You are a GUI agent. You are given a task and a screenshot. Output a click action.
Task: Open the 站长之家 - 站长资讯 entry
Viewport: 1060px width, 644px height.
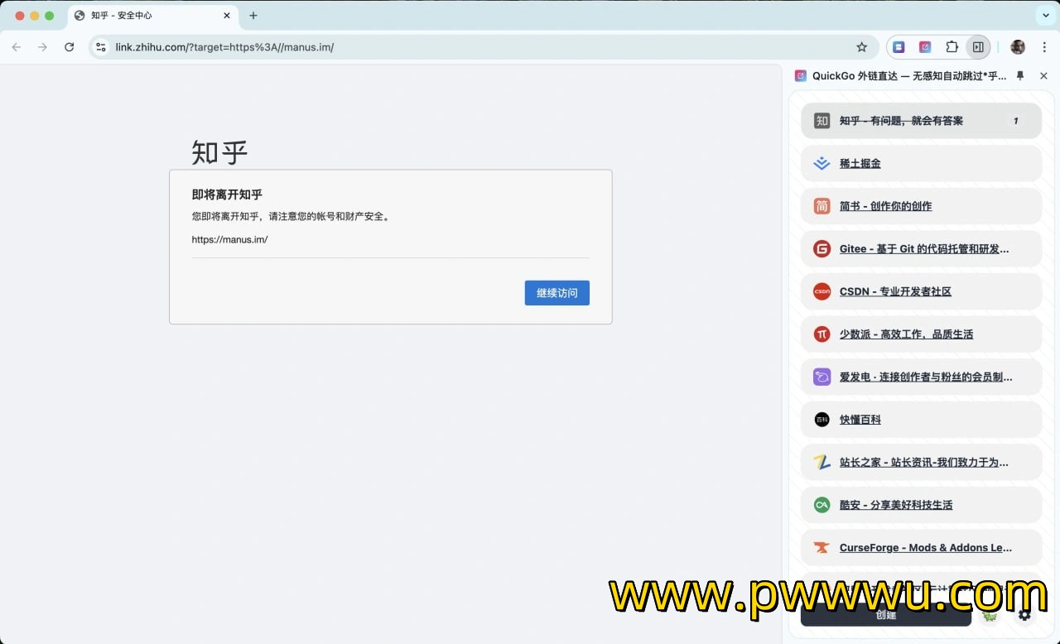coord(921,462)
